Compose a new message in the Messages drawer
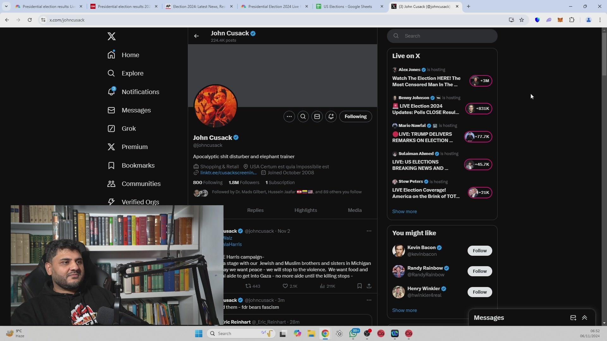 click(x=573, y=318)
